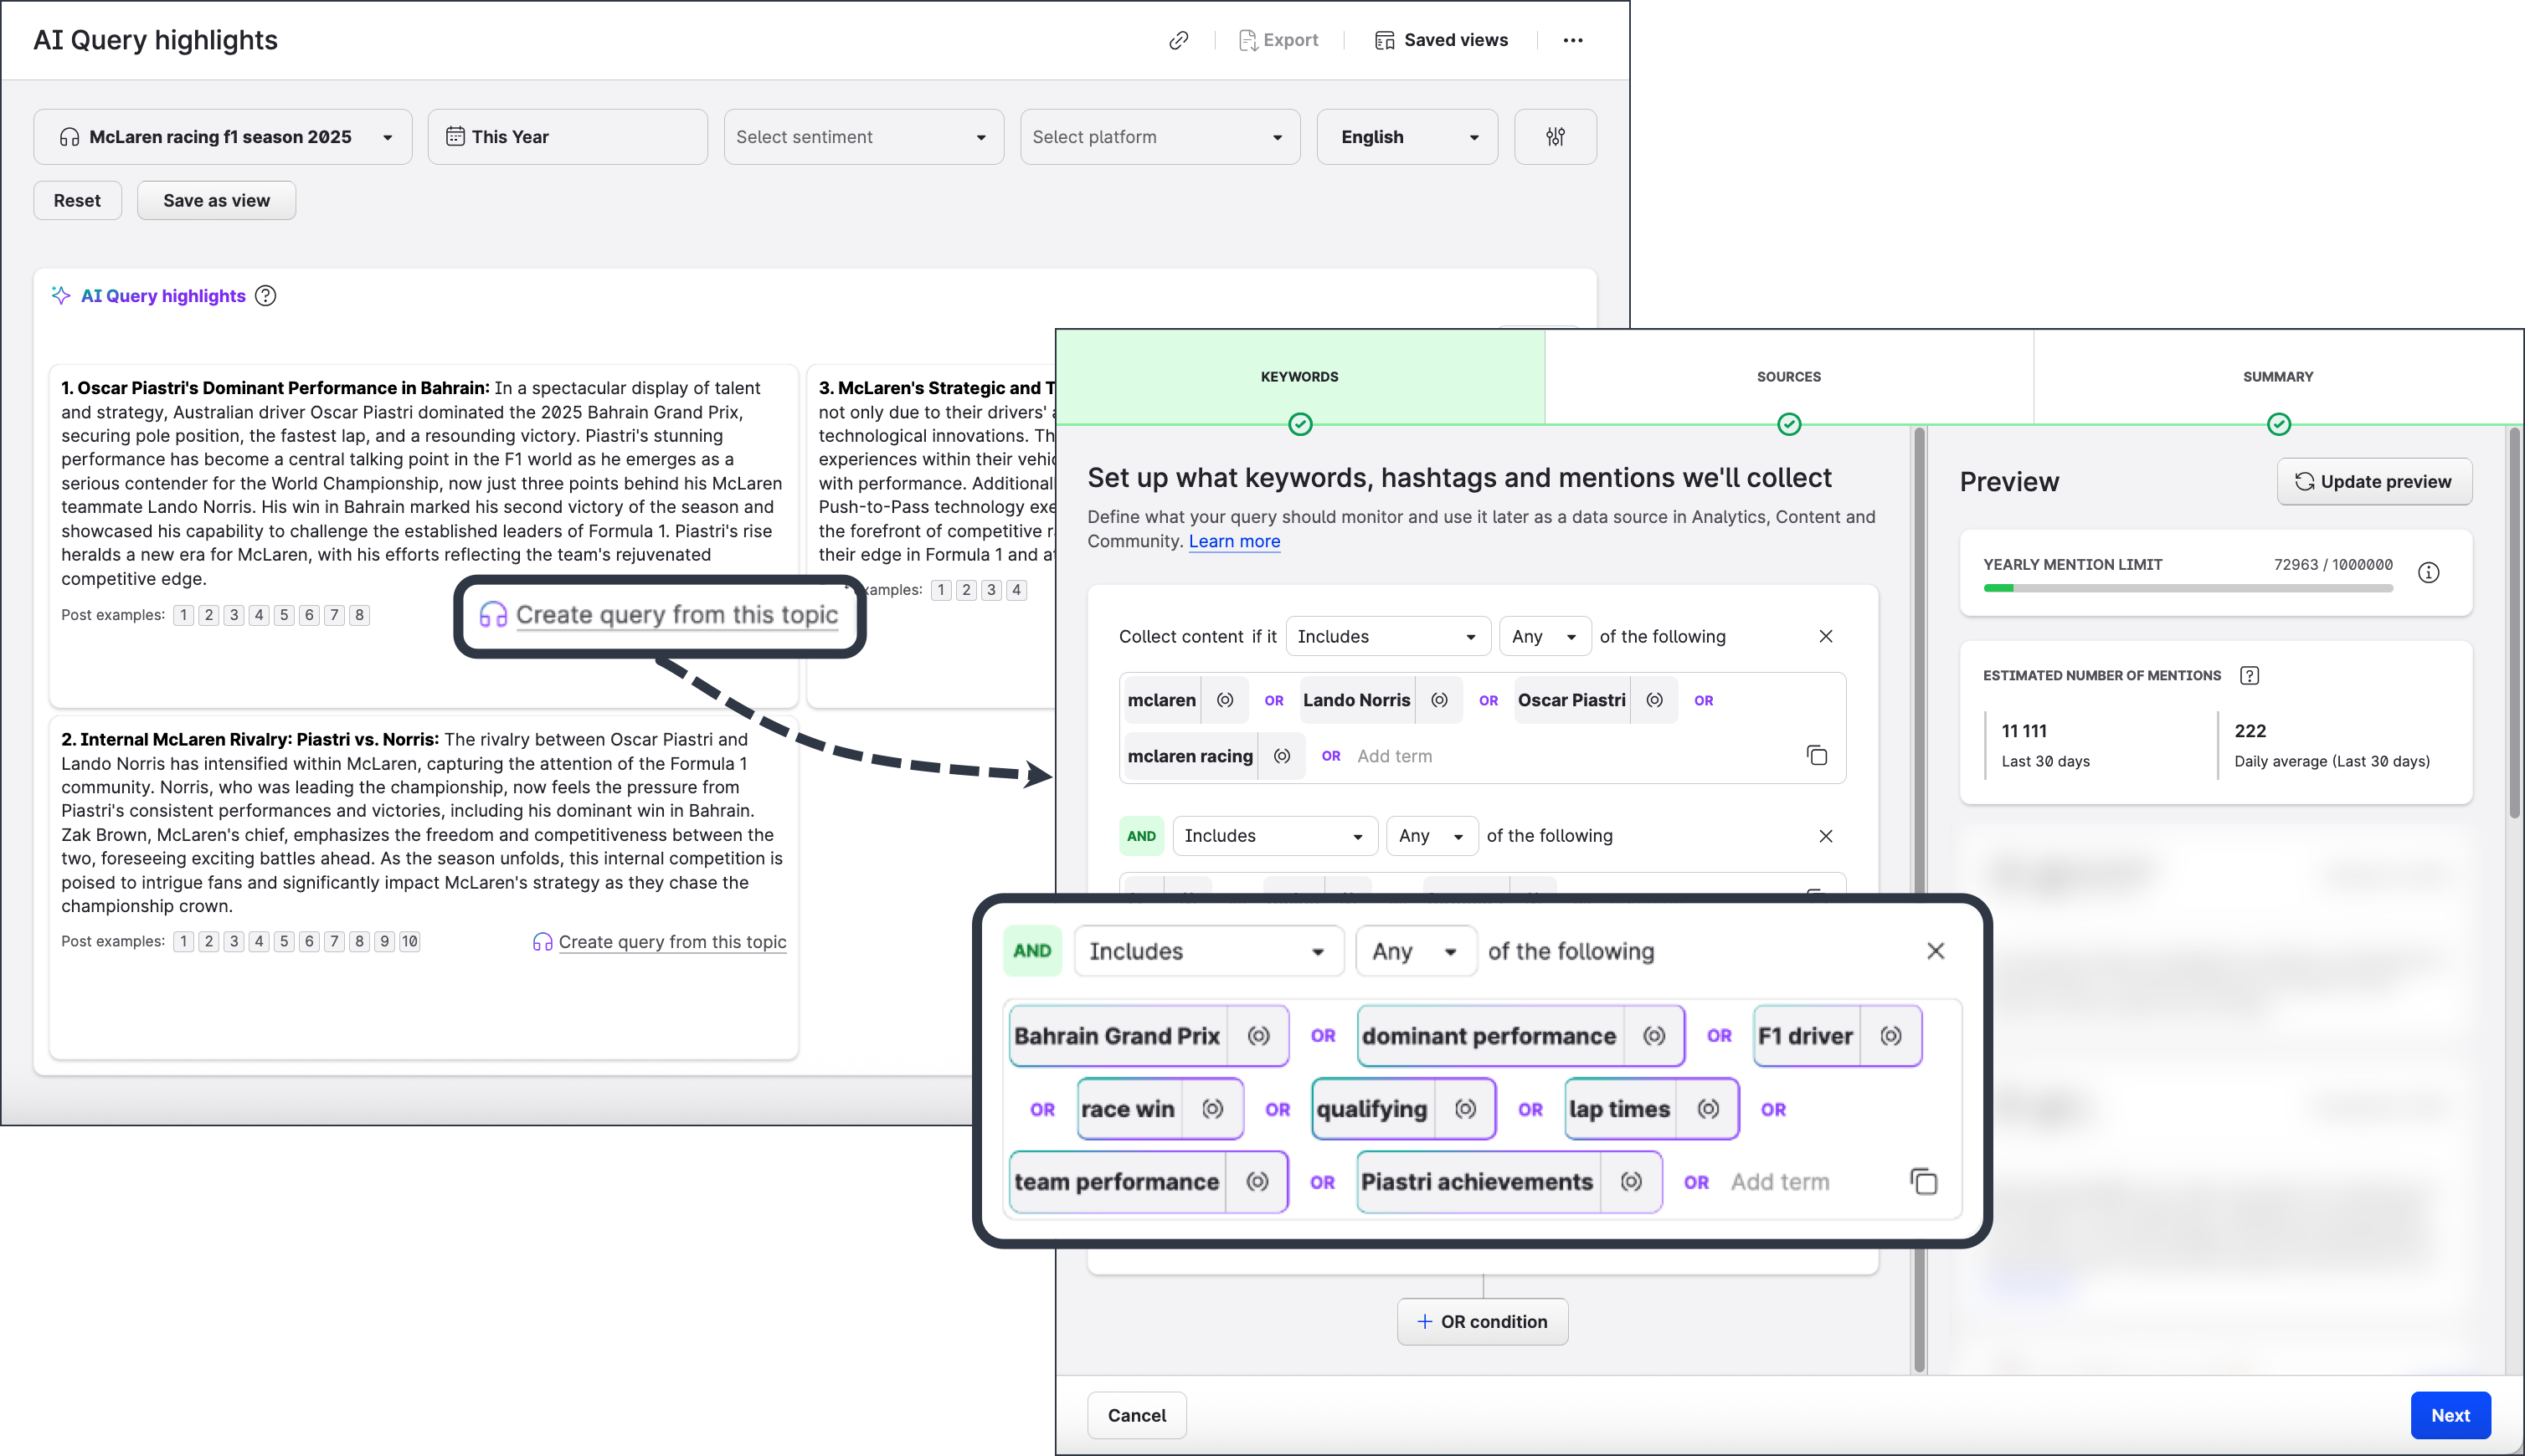Toggle the green AND operator in highlighted panel
This screenshot has width=2525, height=1456.
[x=1031, y=951]
